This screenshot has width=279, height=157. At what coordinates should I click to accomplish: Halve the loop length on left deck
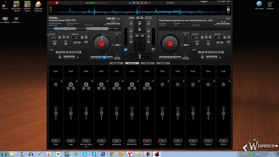click(57, 52)
